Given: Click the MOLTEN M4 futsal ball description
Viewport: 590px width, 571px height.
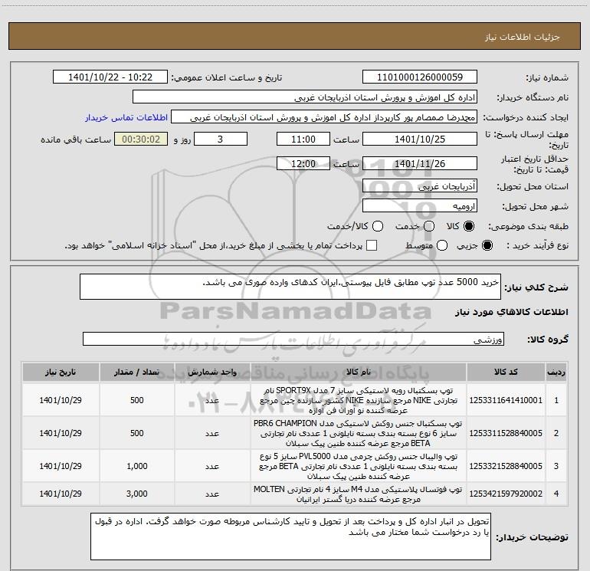Looking at the screenshot, I should [359, 494].
